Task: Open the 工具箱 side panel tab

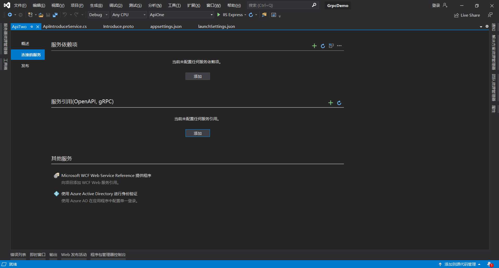Action: (x=5, y=64)
